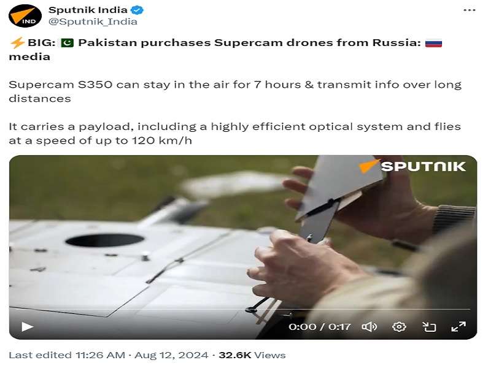Enable picture-in-picture mode for the video
The image size is (491, 368).
tap(429, 327)
